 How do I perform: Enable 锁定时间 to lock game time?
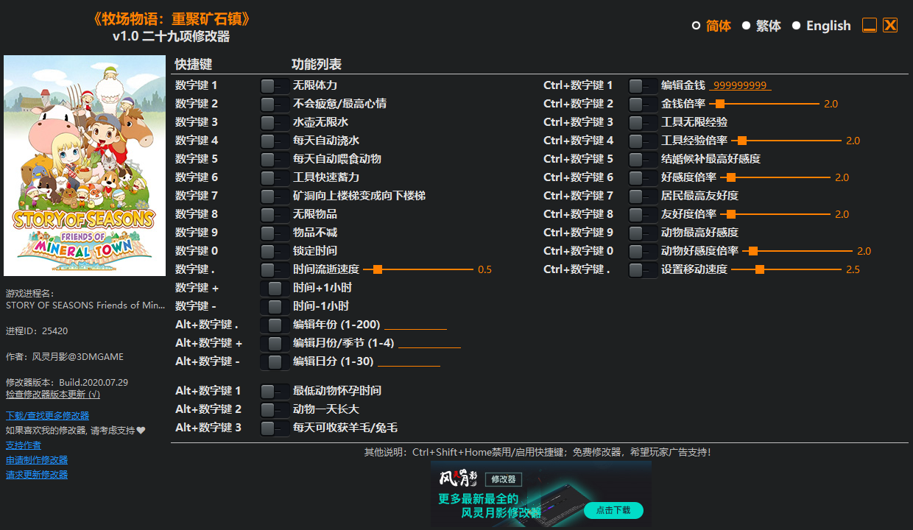[274, 250]
